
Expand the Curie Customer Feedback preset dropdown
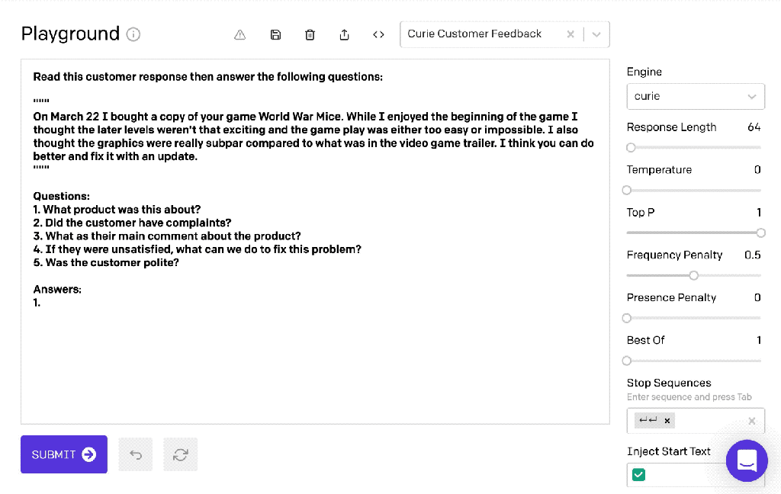[596, 34]
